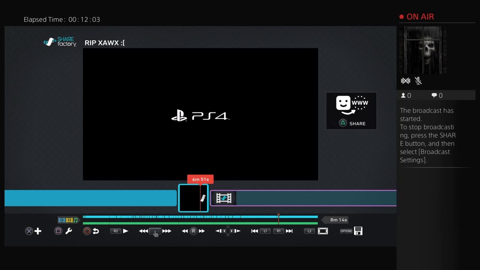Screen dimensions: 480x270
Task: Toggle the muted microphone icon
Action: (418, 81)
